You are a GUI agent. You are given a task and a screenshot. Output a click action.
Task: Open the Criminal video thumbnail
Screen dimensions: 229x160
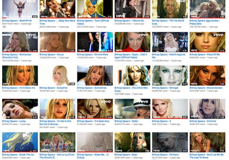tap(207, 109)
